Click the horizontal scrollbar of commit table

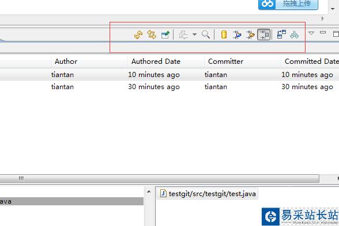[x=159, y=178]
